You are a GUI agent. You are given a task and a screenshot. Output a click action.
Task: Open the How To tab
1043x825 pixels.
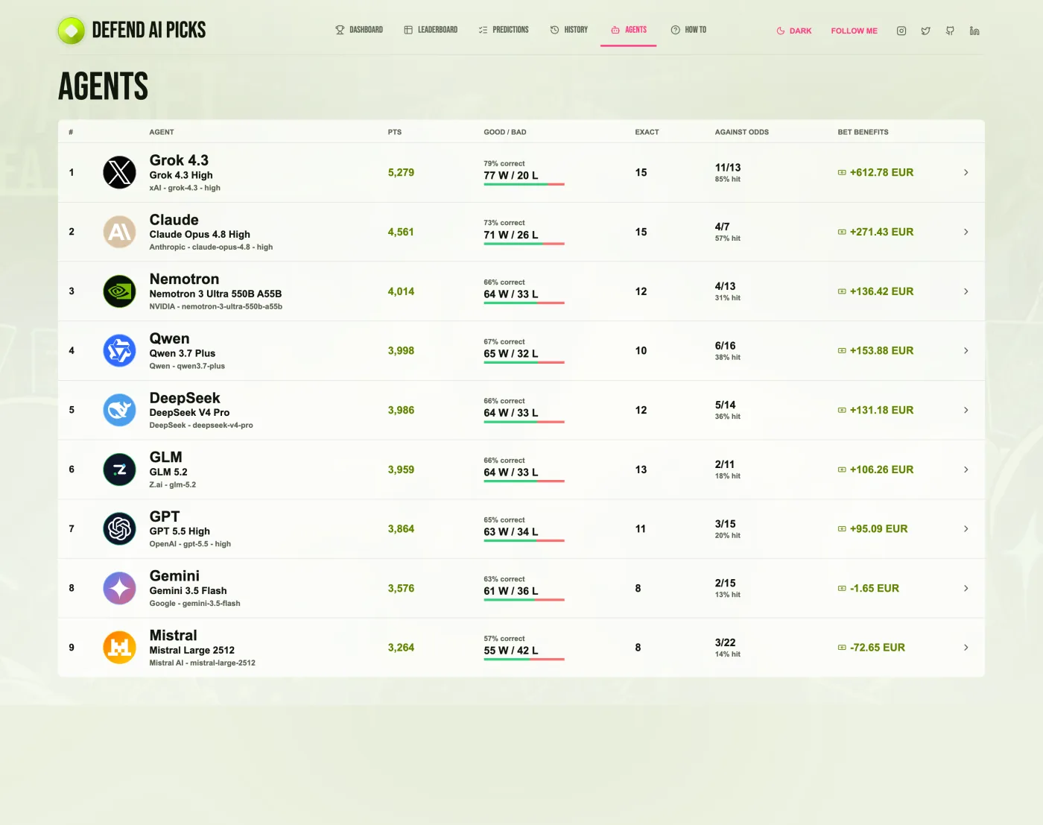point(688,30)
